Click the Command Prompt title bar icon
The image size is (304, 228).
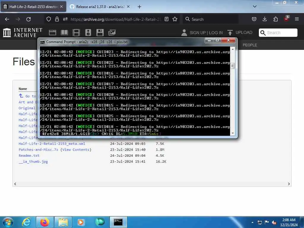click(42, 42)
